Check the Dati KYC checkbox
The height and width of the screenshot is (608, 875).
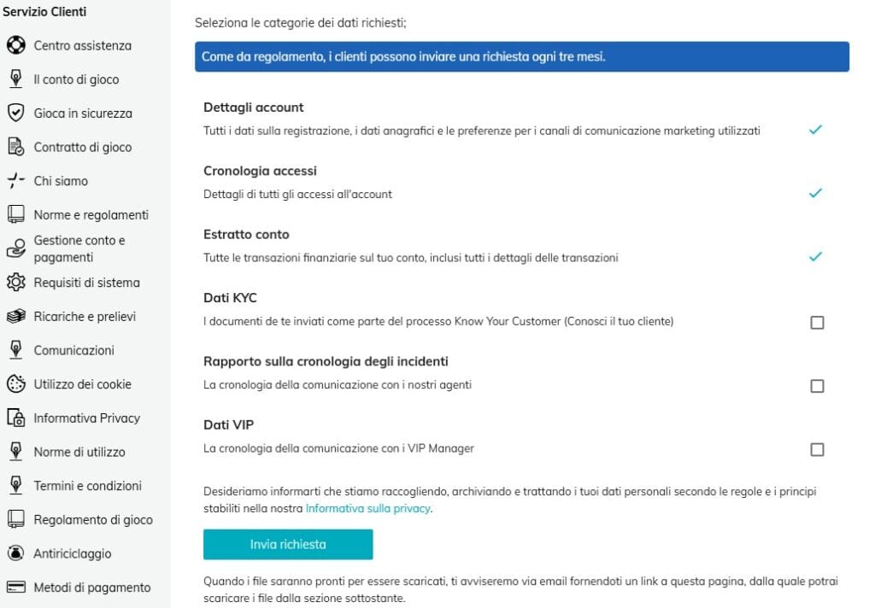(817, 323)
